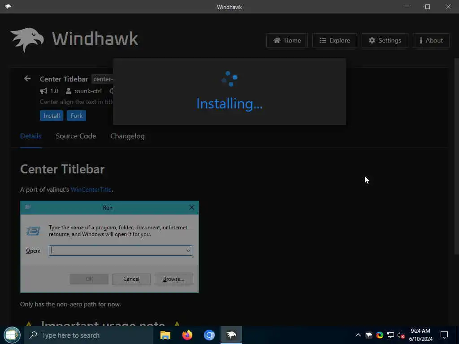Open Windhawk Settings
Viewport: 459px width, 344px height.
click(385, 40)
